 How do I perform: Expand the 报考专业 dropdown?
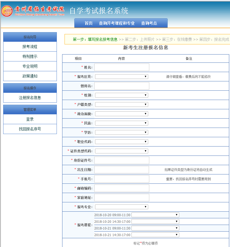pyautogui.click(x=121, y=207)
